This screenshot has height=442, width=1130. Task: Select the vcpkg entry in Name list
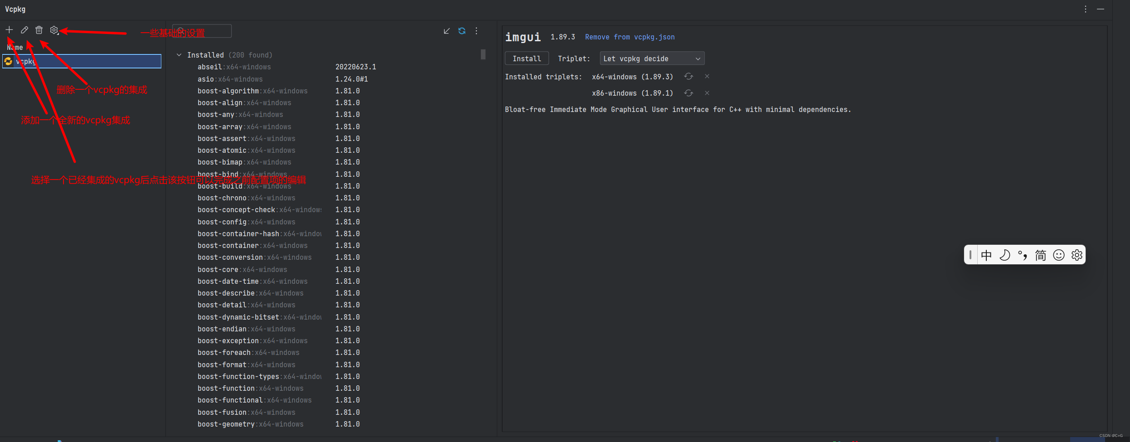point(82,61)
